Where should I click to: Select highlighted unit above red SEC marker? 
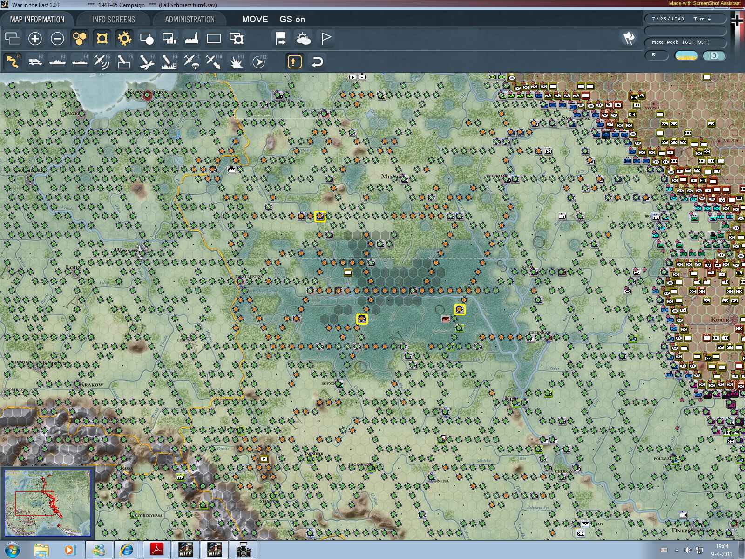[x=460, y=309]
